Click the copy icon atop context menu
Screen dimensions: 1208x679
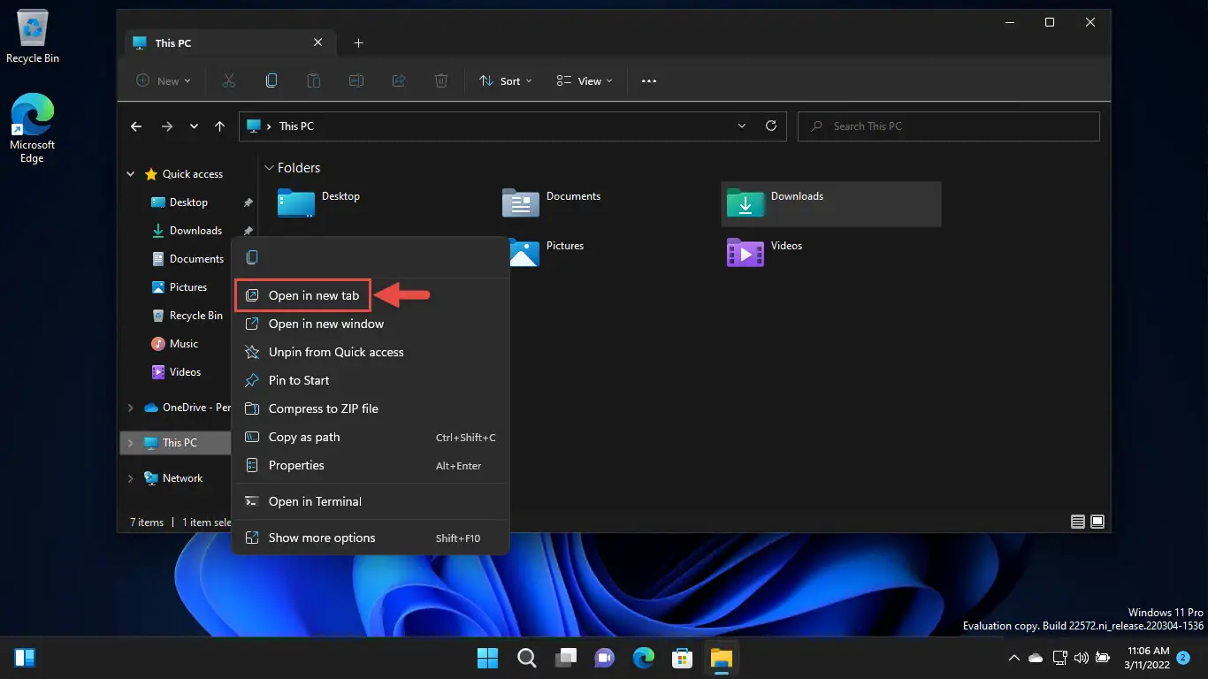pos(253,257)
